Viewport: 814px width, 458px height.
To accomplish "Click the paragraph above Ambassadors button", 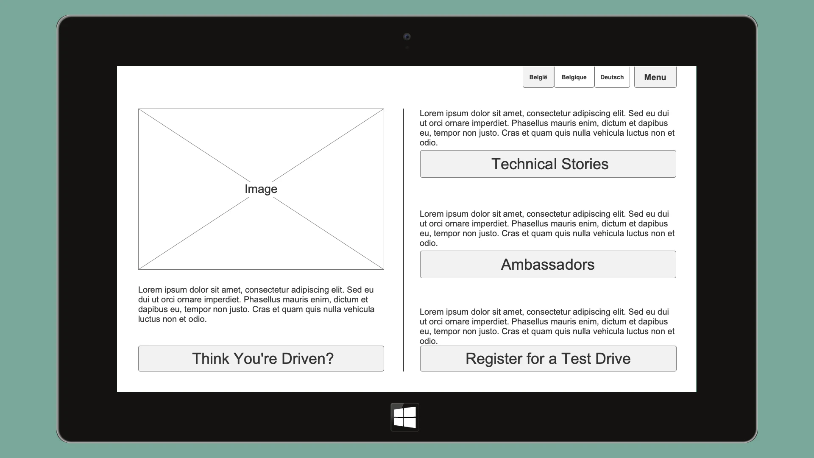I will (x=546, y=228).
